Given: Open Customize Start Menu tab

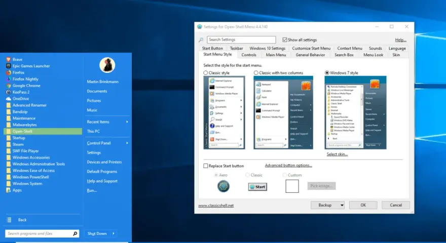Looking at the screenshot, I should point(311,48).
